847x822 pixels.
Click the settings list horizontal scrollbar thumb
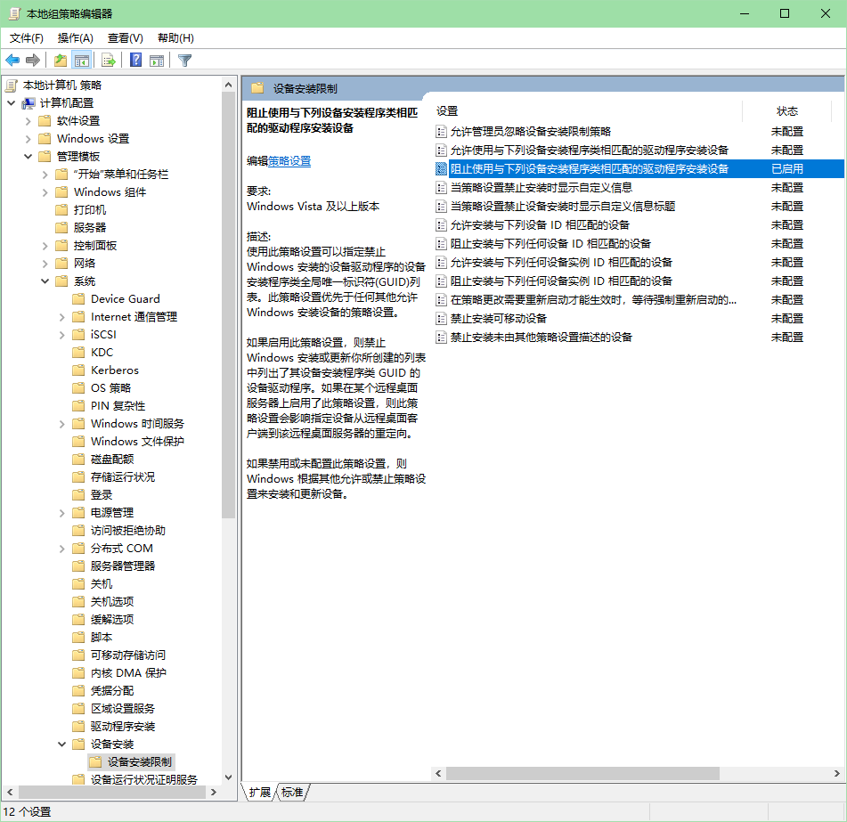582,773
